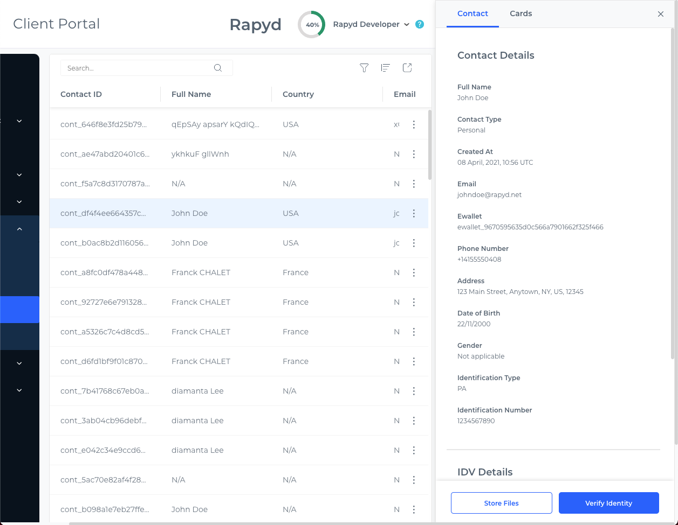The width and height of the screenshot is (678, 525).
Task: Click Franck CHALET in cont_a8fc0df478a448 row
Action: pos(201,272)
